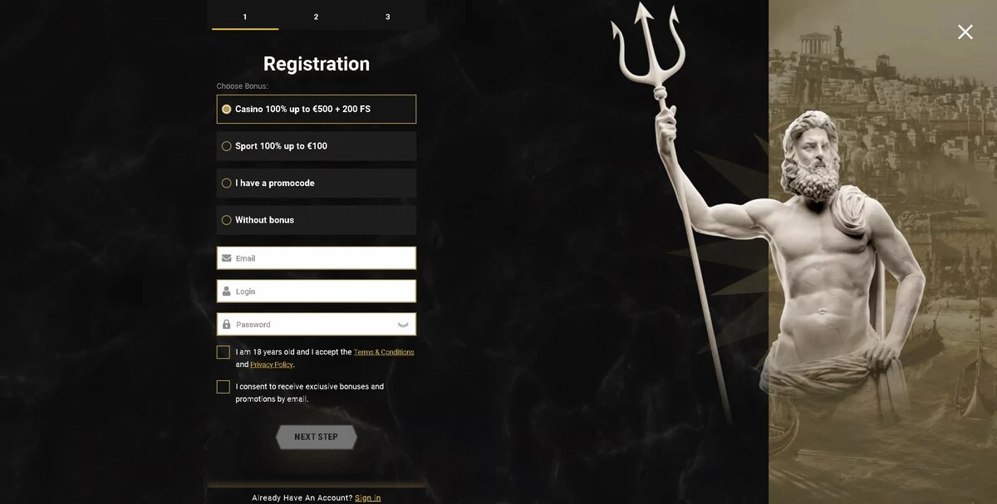Select the I have a promocode option
997x504 pixels.
point(317,183)
